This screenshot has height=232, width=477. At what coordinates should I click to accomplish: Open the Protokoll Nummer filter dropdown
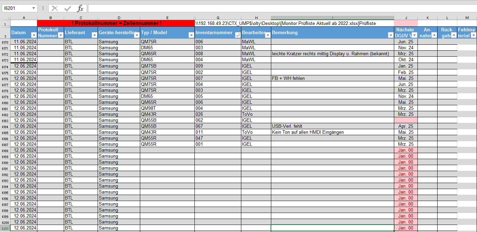[60, 35]
